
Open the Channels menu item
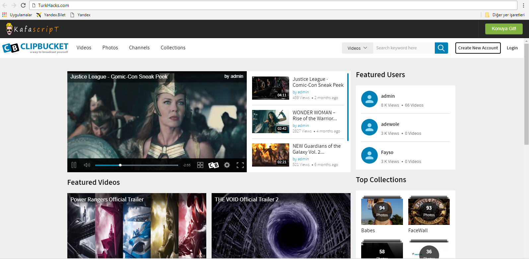click(x=139, y=48)
